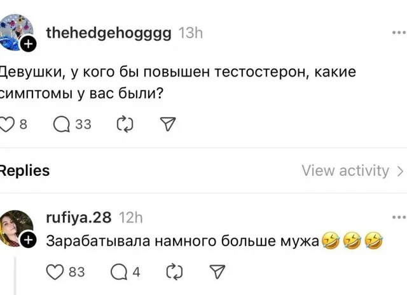Open comments on the thehedgehogggg post
This screenshot has height=295, width=407.
(x=62, y=124)
